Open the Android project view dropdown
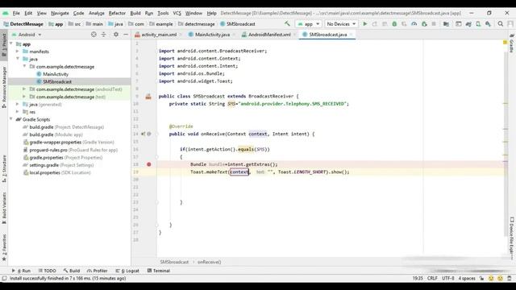This screenshot has height=290, width=516. tap(27, 34)
